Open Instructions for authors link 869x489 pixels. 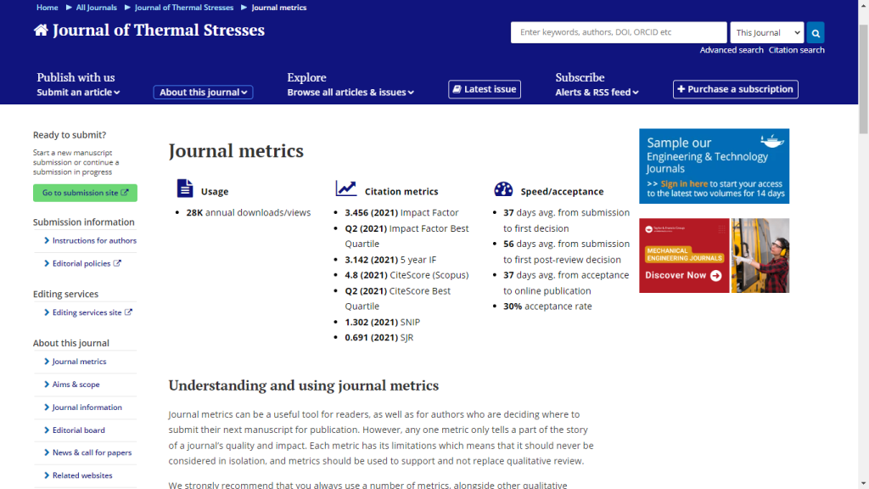[x=94, y=240]
